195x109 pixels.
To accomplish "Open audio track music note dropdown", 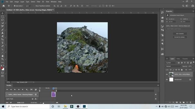I will [36, 99].
